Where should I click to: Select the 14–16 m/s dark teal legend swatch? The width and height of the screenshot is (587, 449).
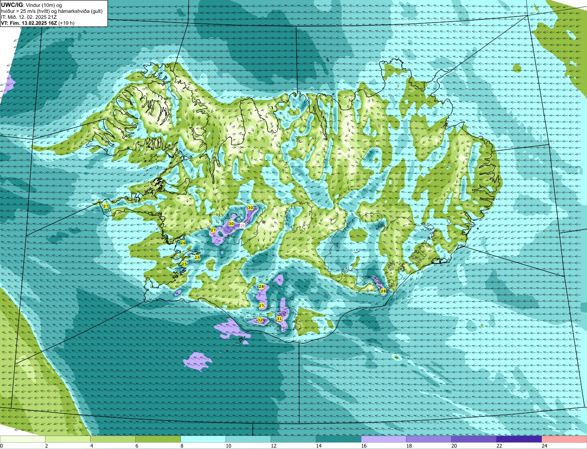pos(339,439)
